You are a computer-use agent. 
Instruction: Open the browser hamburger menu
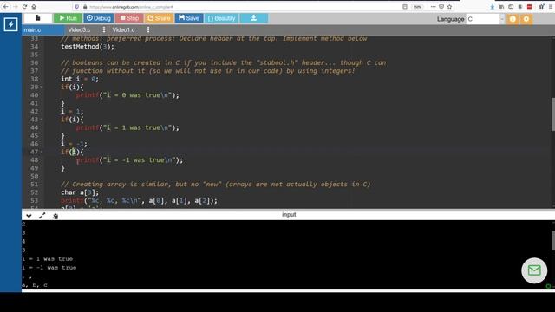tap(551, 7)
